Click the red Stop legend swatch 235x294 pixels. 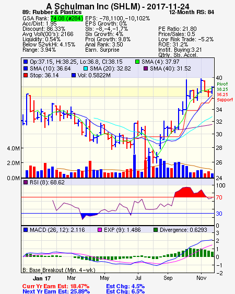(26, 75)
